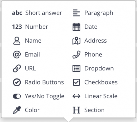Select the Paragraph lines icon
Screen dimensions: 137x122
76,13
